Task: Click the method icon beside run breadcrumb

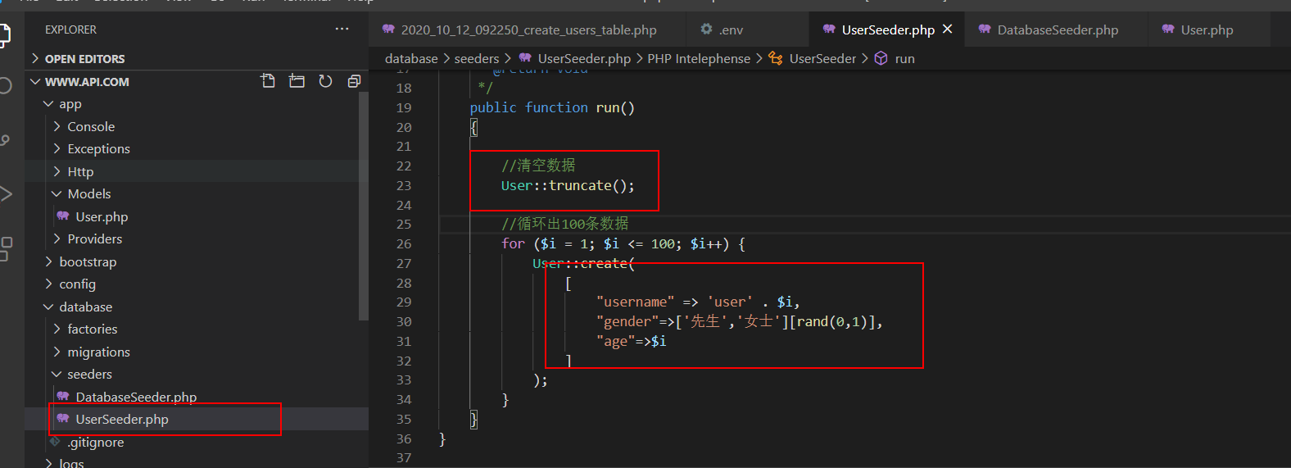Action: (x=881, y=58)
